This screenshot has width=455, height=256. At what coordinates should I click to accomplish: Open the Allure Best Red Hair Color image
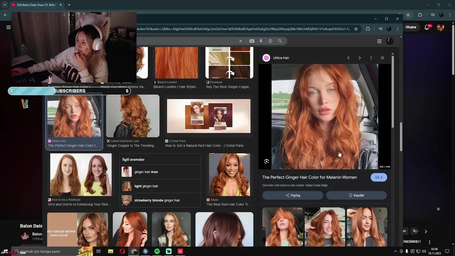tap(229, 175)
